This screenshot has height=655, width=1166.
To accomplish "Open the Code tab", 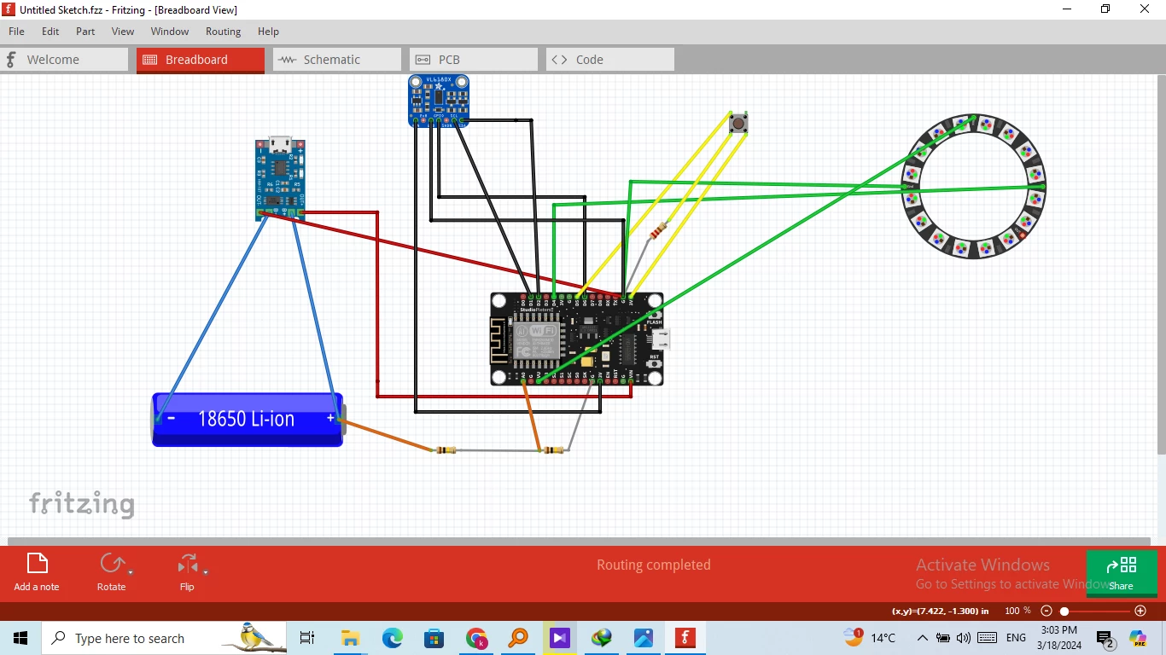I will coord(610,60).
